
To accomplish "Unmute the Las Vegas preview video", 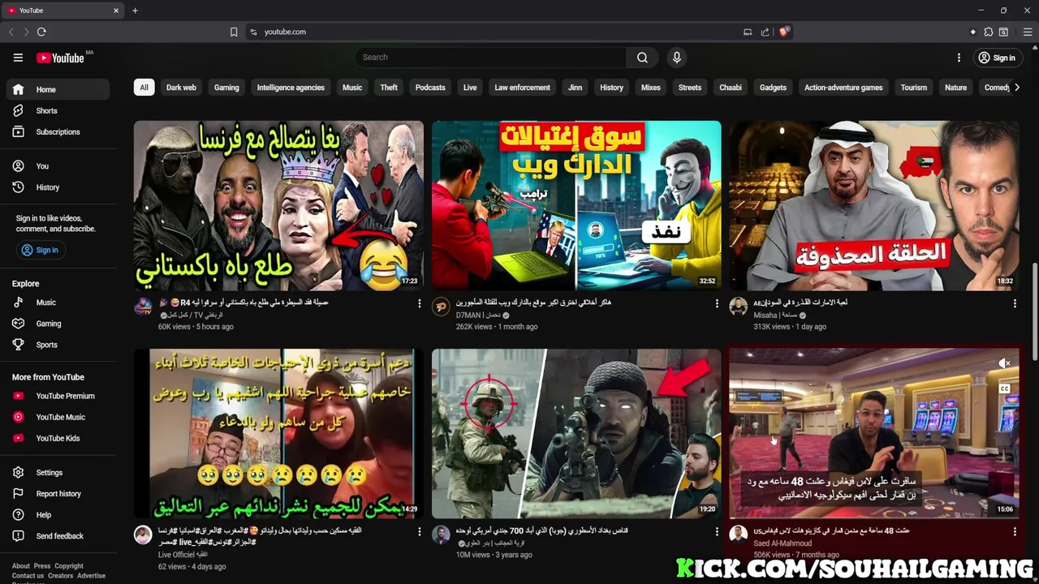I will click(1005, 363).
